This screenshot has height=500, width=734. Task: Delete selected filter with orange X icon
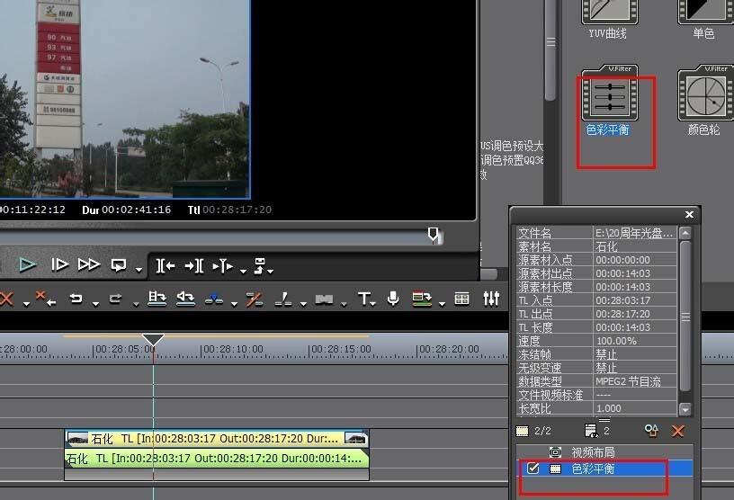[x=678, y=432]
